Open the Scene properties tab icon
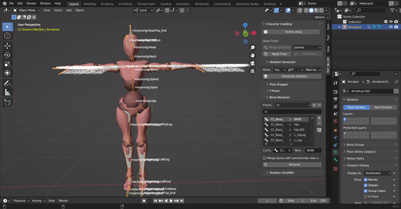The width and height of the screenshot is (401, 209). point(335,114)
